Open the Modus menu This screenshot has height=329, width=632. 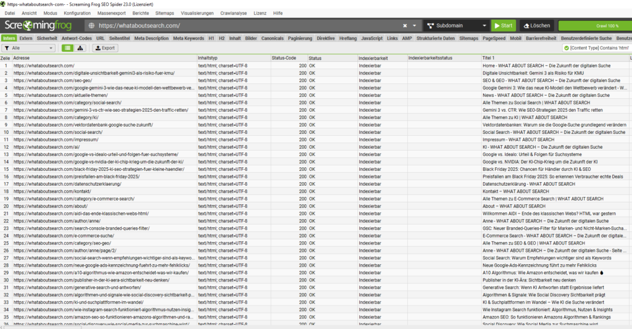coord(51,14)
